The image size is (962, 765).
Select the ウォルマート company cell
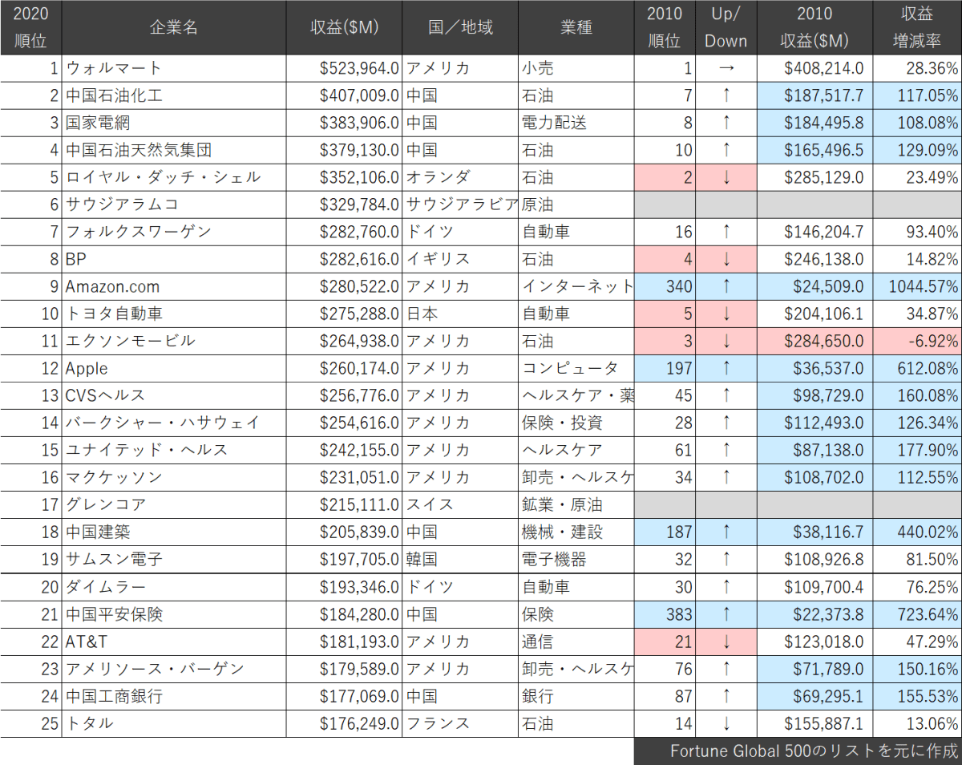coord(173,68)
